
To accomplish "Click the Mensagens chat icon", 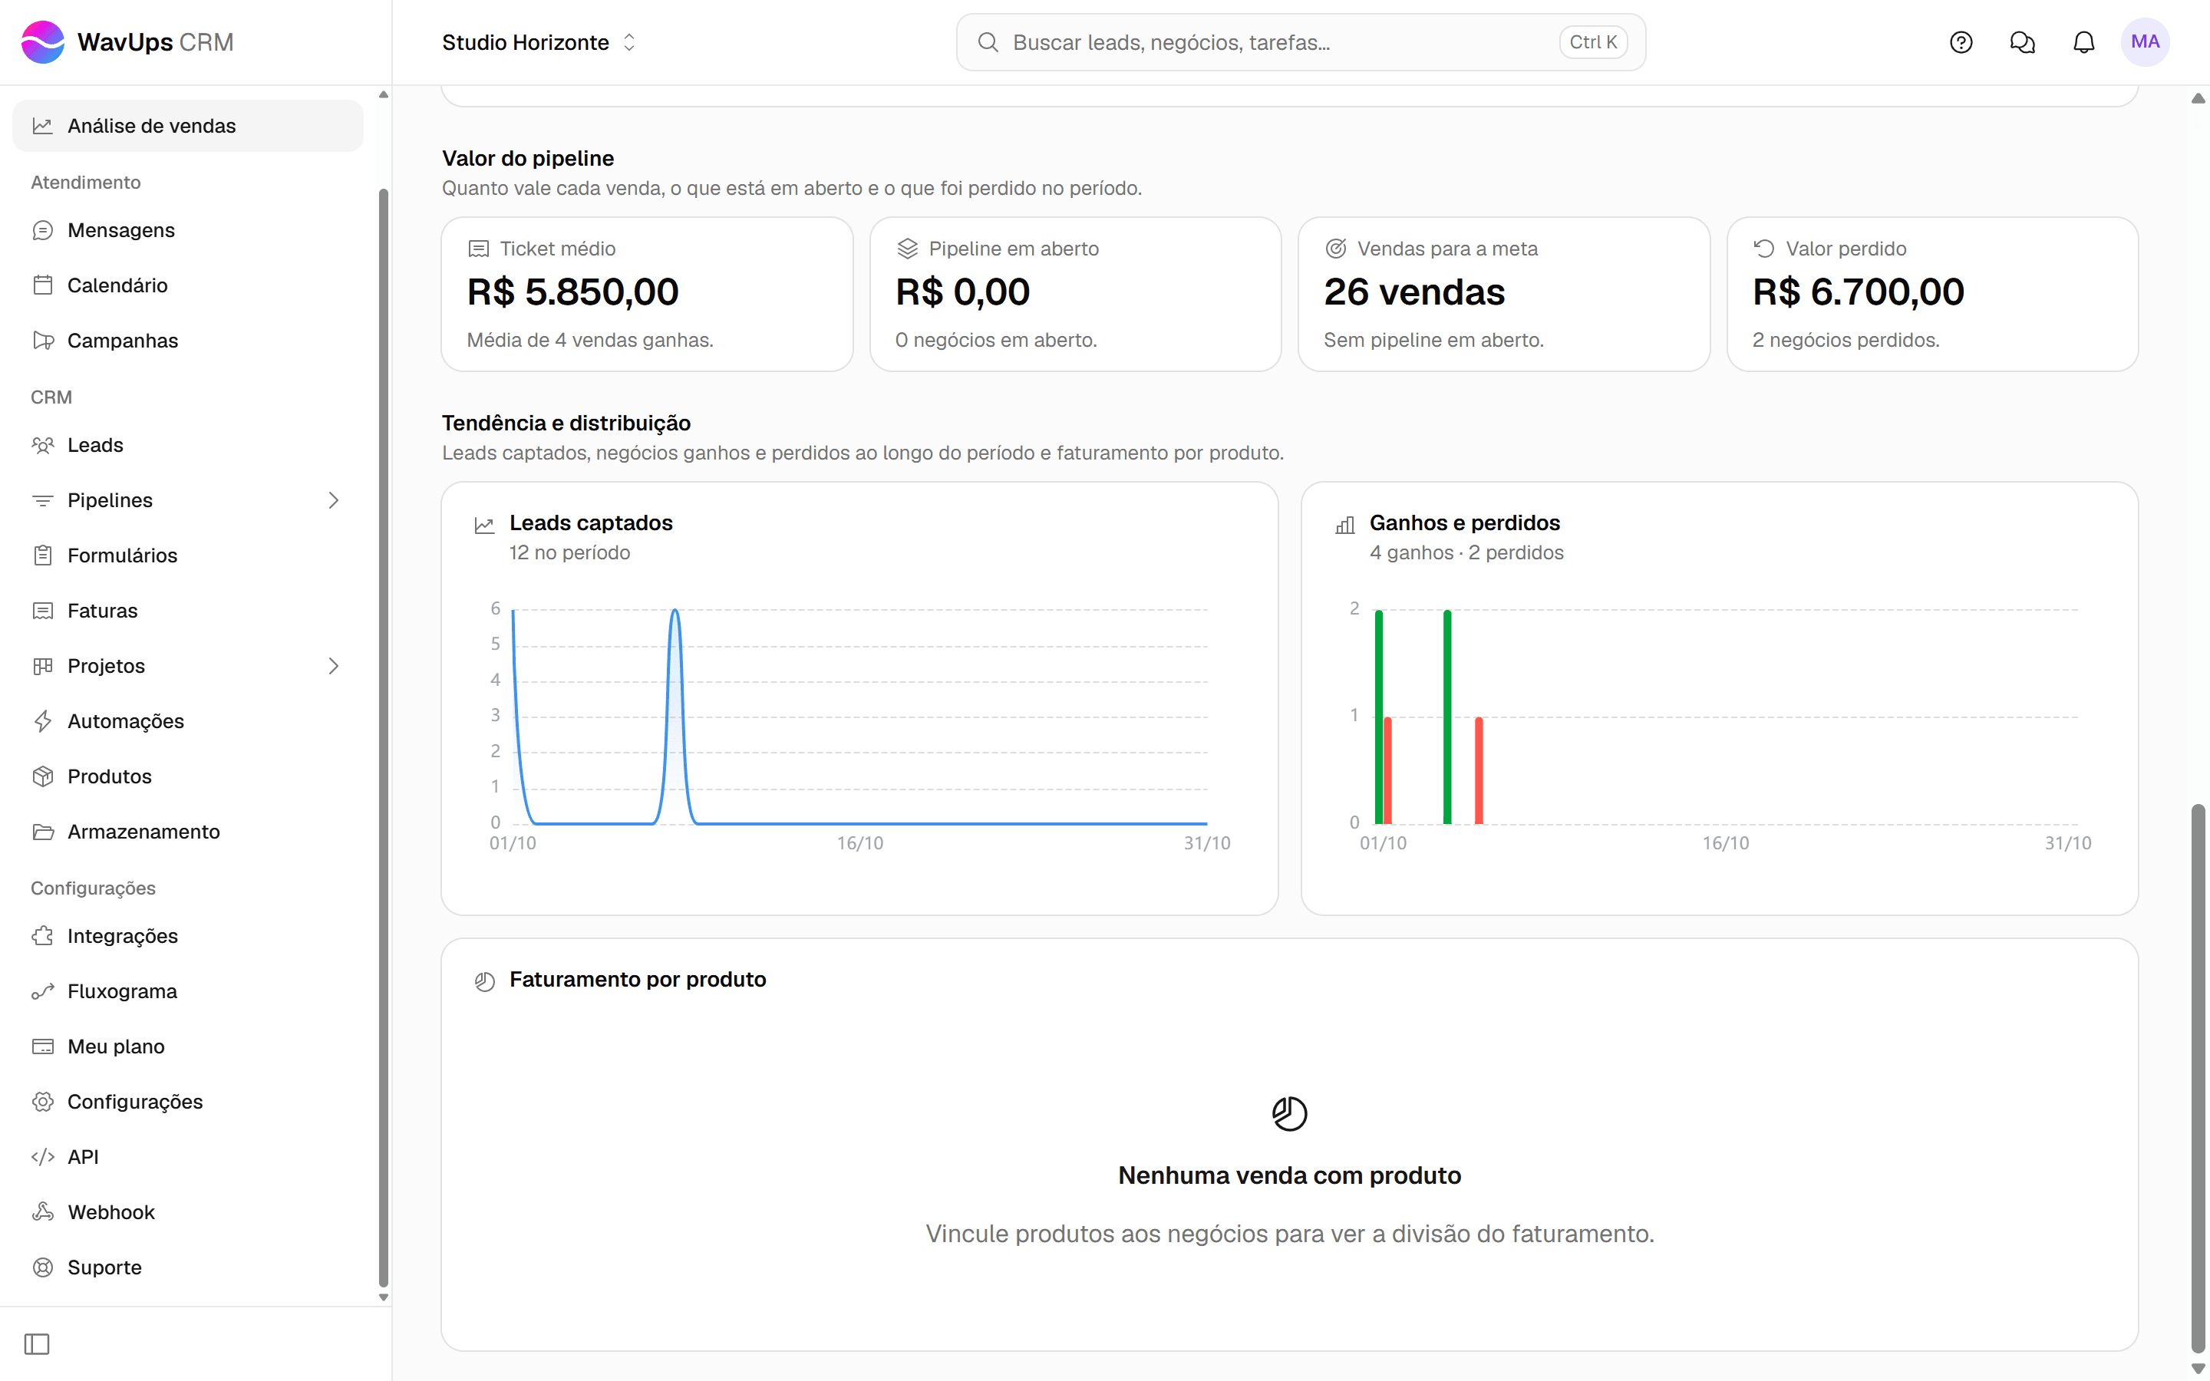I will [43, 230].
